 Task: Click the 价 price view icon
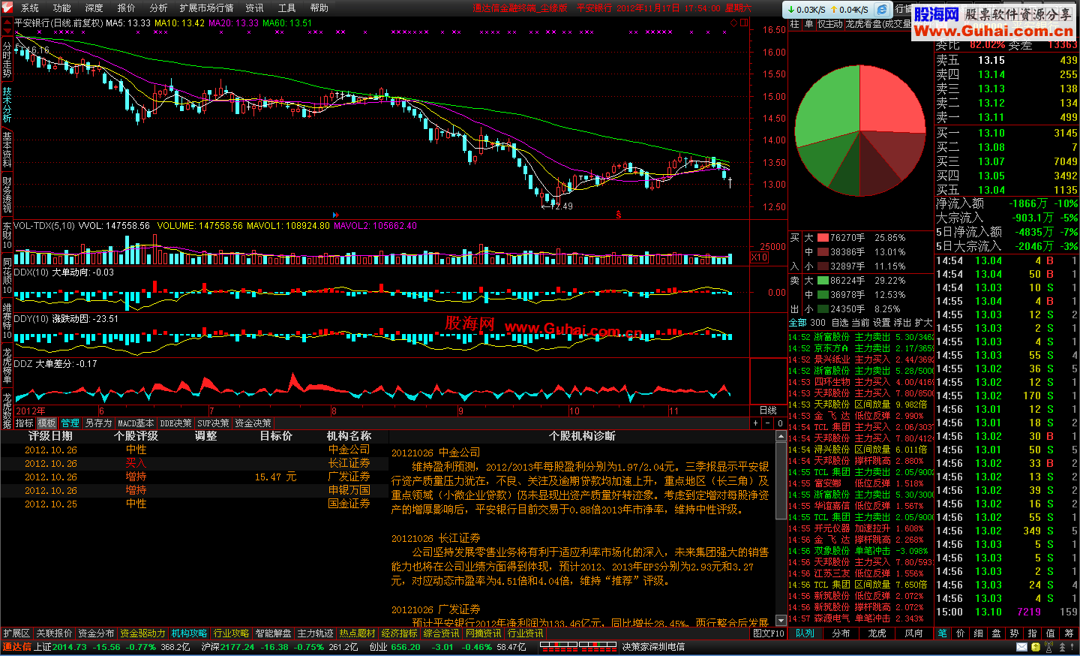pyautogui.click(x=960, y=633)
